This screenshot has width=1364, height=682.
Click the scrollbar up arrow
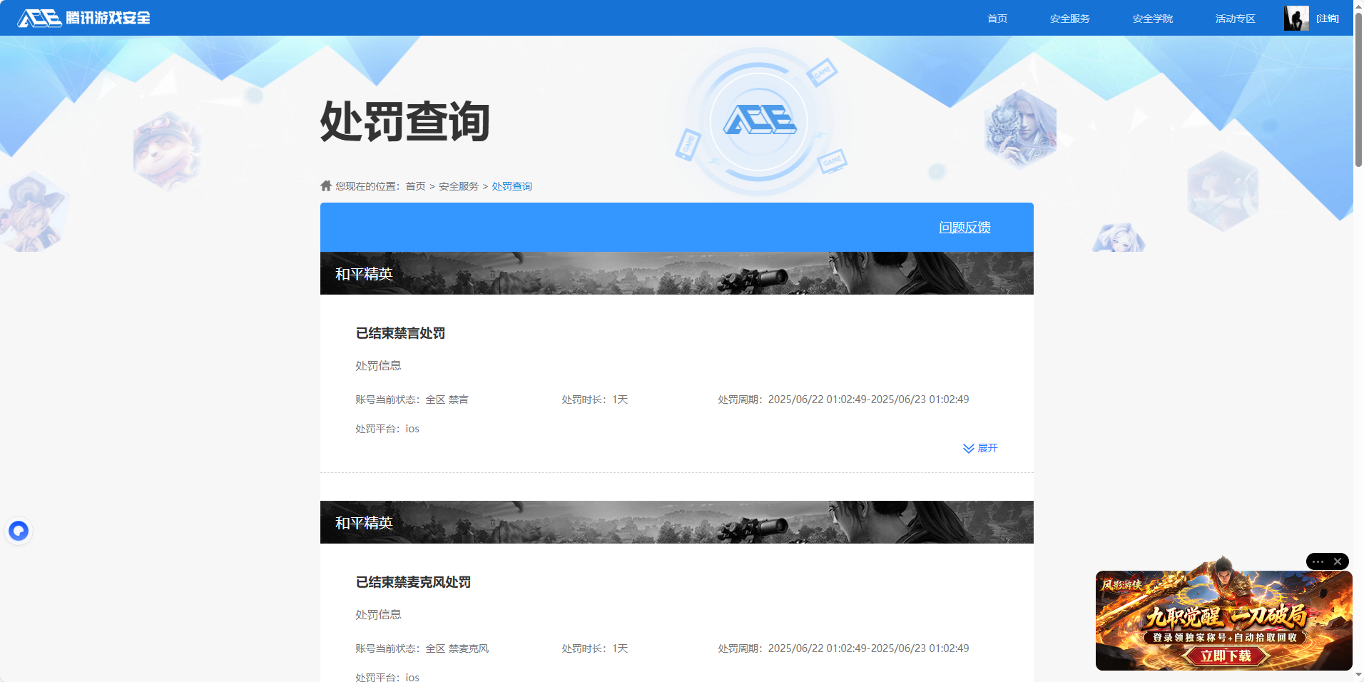[1358, 6]
